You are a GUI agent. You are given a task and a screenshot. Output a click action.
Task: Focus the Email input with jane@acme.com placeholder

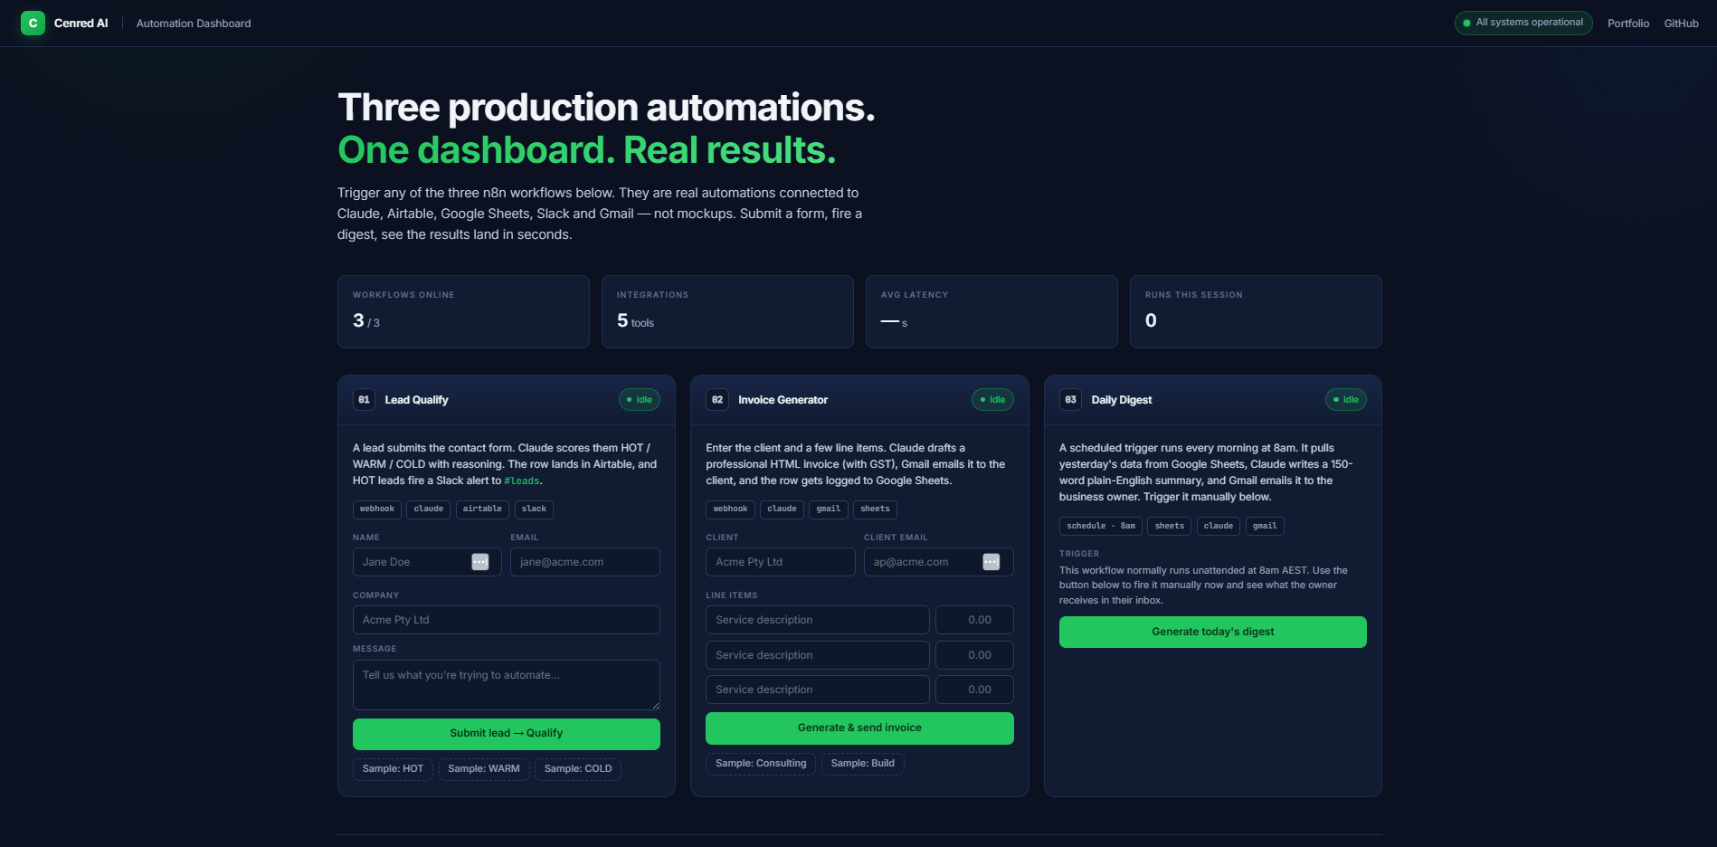pyautogui.click(x=585, y=562)
